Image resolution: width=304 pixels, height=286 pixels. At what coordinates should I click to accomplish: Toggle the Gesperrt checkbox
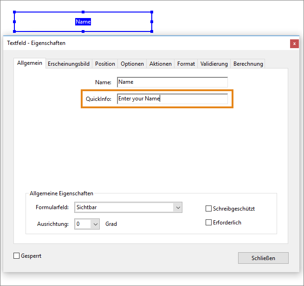pos(17,255)
